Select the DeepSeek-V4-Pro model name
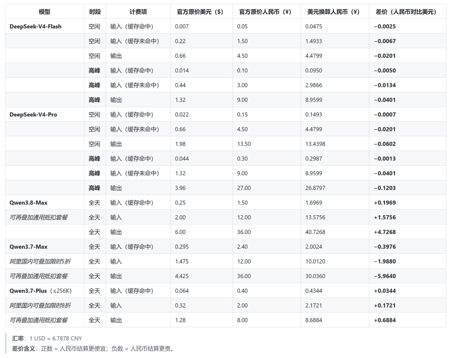This screenshot has width=450, height=358. 33,115
